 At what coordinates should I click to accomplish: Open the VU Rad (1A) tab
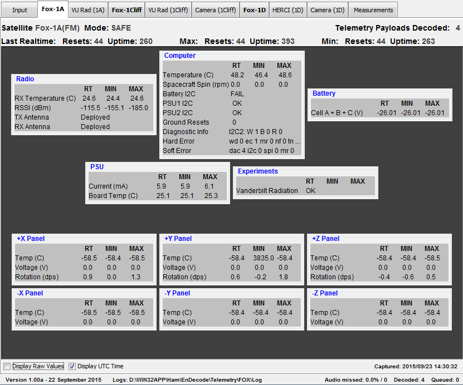click(88, 10)
